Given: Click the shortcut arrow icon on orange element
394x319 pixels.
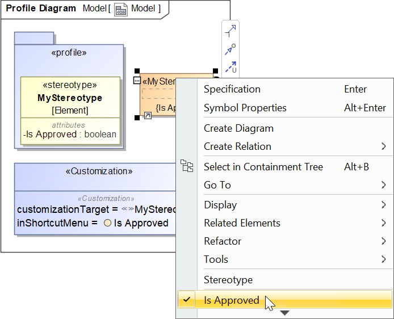Looking at the screenshot, I should (x=148, y=116).
